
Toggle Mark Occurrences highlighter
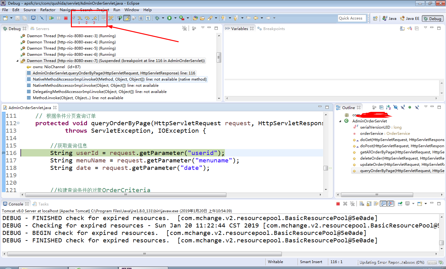pos(127,18)
